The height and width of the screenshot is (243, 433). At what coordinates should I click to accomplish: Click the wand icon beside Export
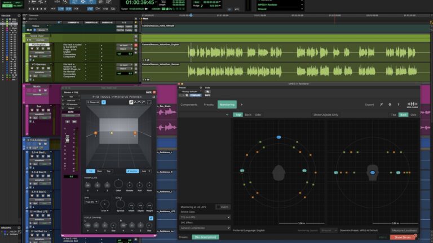pos(381,105)
